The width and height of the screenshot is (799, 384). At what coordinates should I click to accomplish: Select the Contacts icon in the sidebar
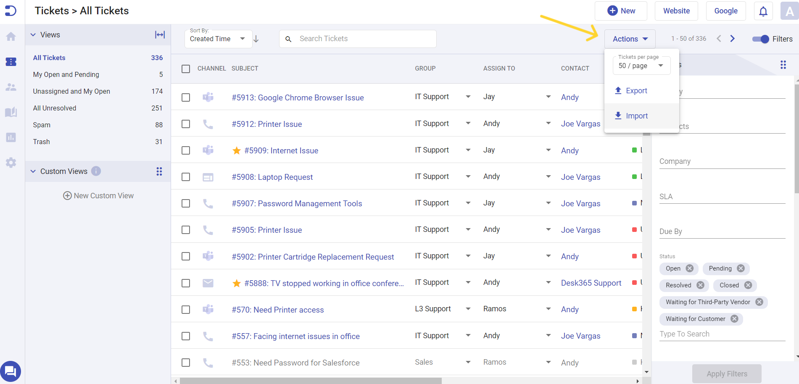pyautogui.click(x=11, y=87)
